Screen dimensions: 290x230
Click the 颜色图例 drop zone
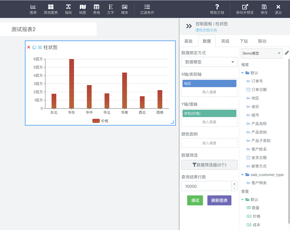[209, 143]
